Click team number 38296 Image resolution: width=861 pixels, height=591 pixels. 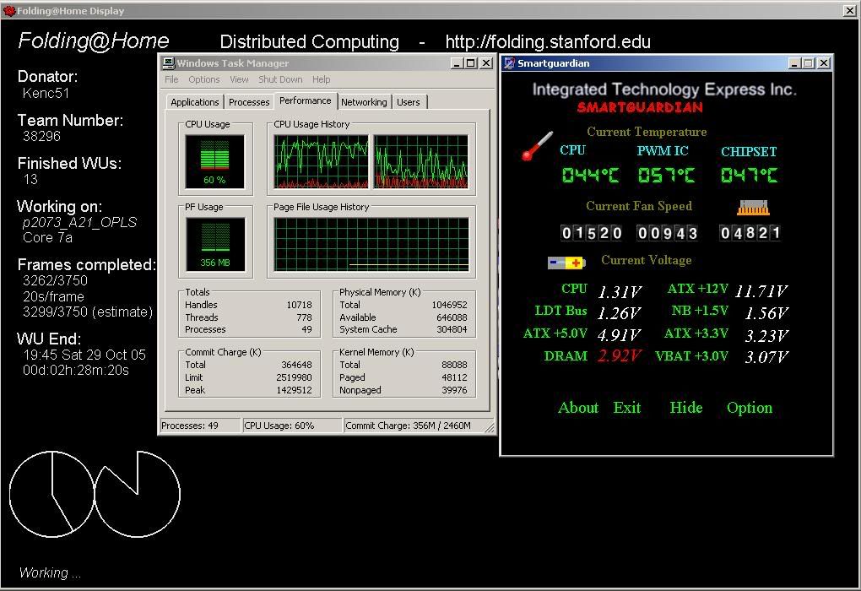pos(41,136)
